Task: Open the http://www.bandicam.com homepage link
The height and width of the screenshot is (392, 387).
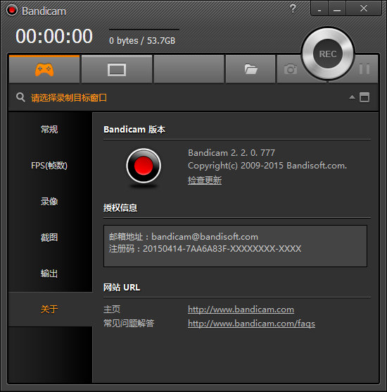Action: 241,310
